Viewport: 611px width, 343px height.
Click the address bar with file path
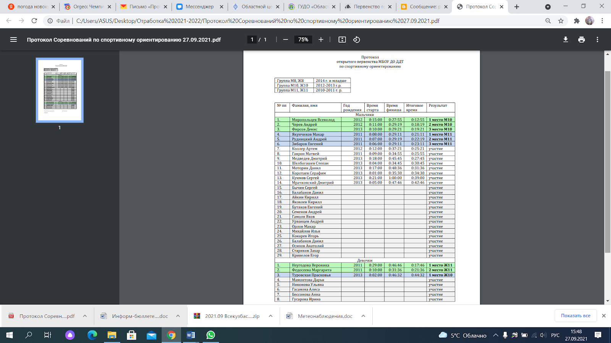[258, 21]
